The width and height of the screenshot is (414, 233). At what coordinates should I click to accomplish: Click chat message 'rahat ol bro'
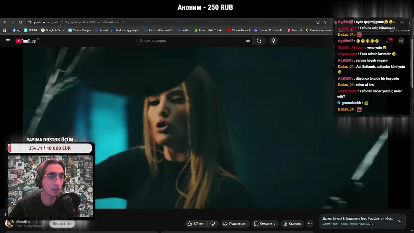365,85
